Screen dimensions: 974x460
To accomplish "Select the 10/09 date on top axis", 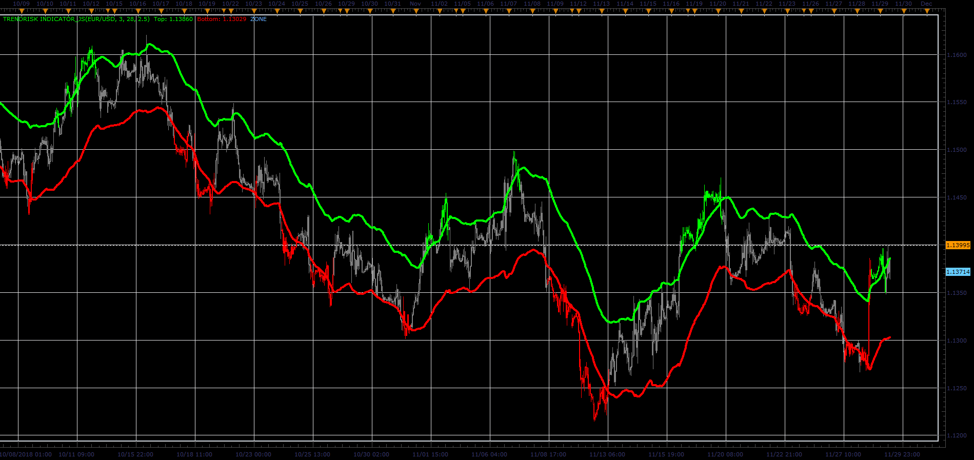I will click(x=22, y=4).
